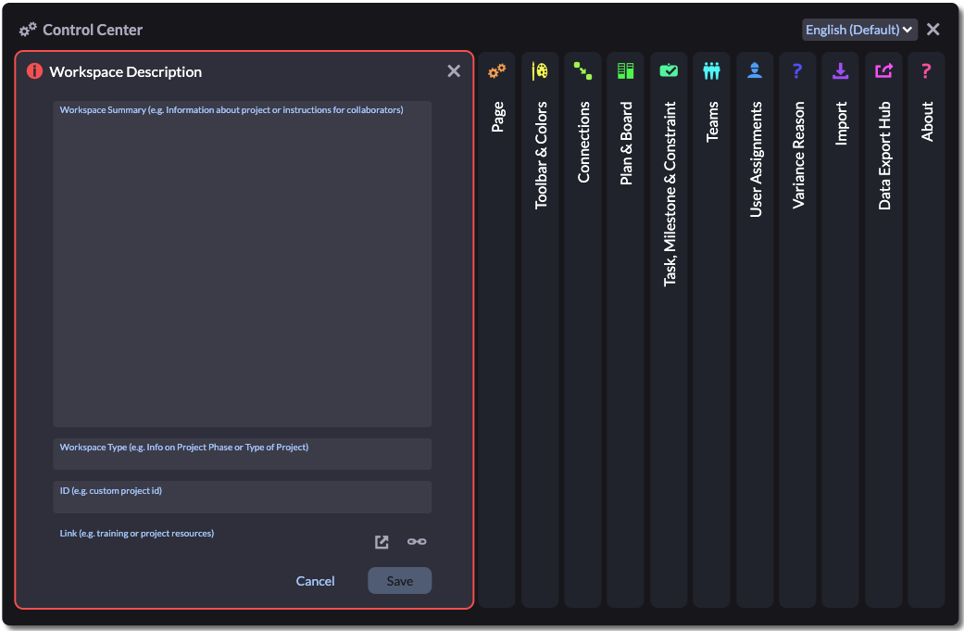Image resolution: width=964 pixels, height=631 pixels.
Task: Switch to the About tab label
Action: [927, 121]
